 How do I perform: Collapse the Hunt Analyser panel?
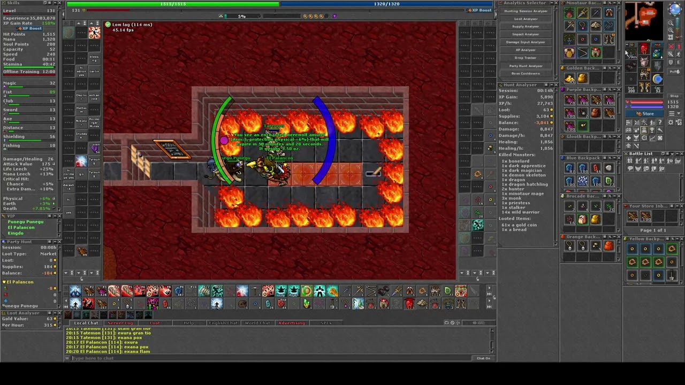coord(552,84)
